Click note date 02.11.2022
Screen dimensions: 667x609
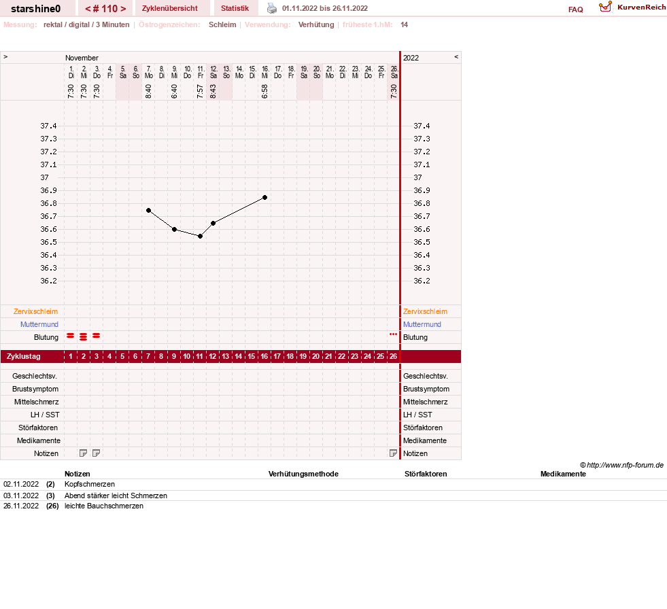click(21, 484)
